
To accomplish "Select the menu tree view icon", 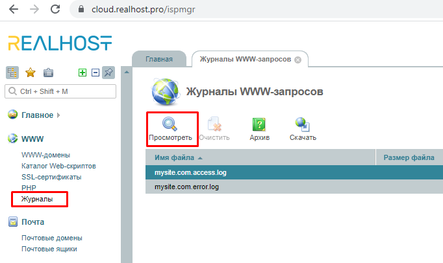I will (x=12, y=73).
